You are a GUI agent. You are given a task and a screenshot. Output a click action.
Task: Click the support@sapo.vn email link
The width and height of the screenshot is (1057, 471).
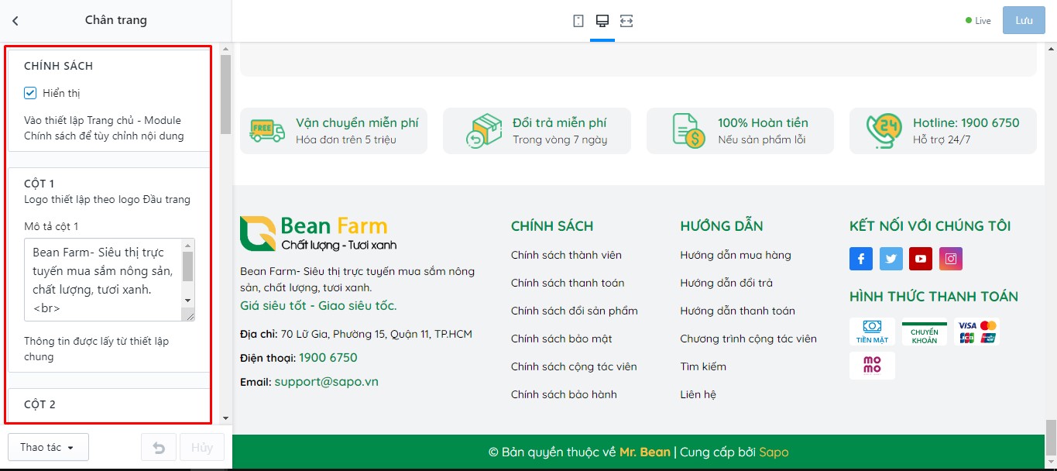point(326,382)
